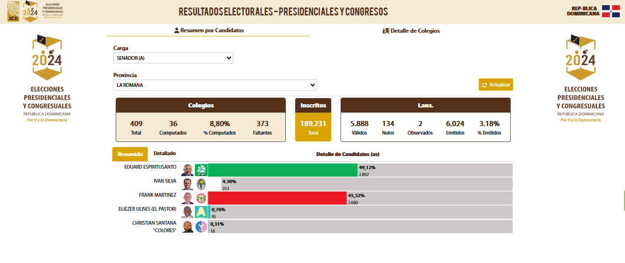625x263 pixels.
Task: Open the Carga dropdown showing SENADOR (A)
Action: (x=173, y=58)
